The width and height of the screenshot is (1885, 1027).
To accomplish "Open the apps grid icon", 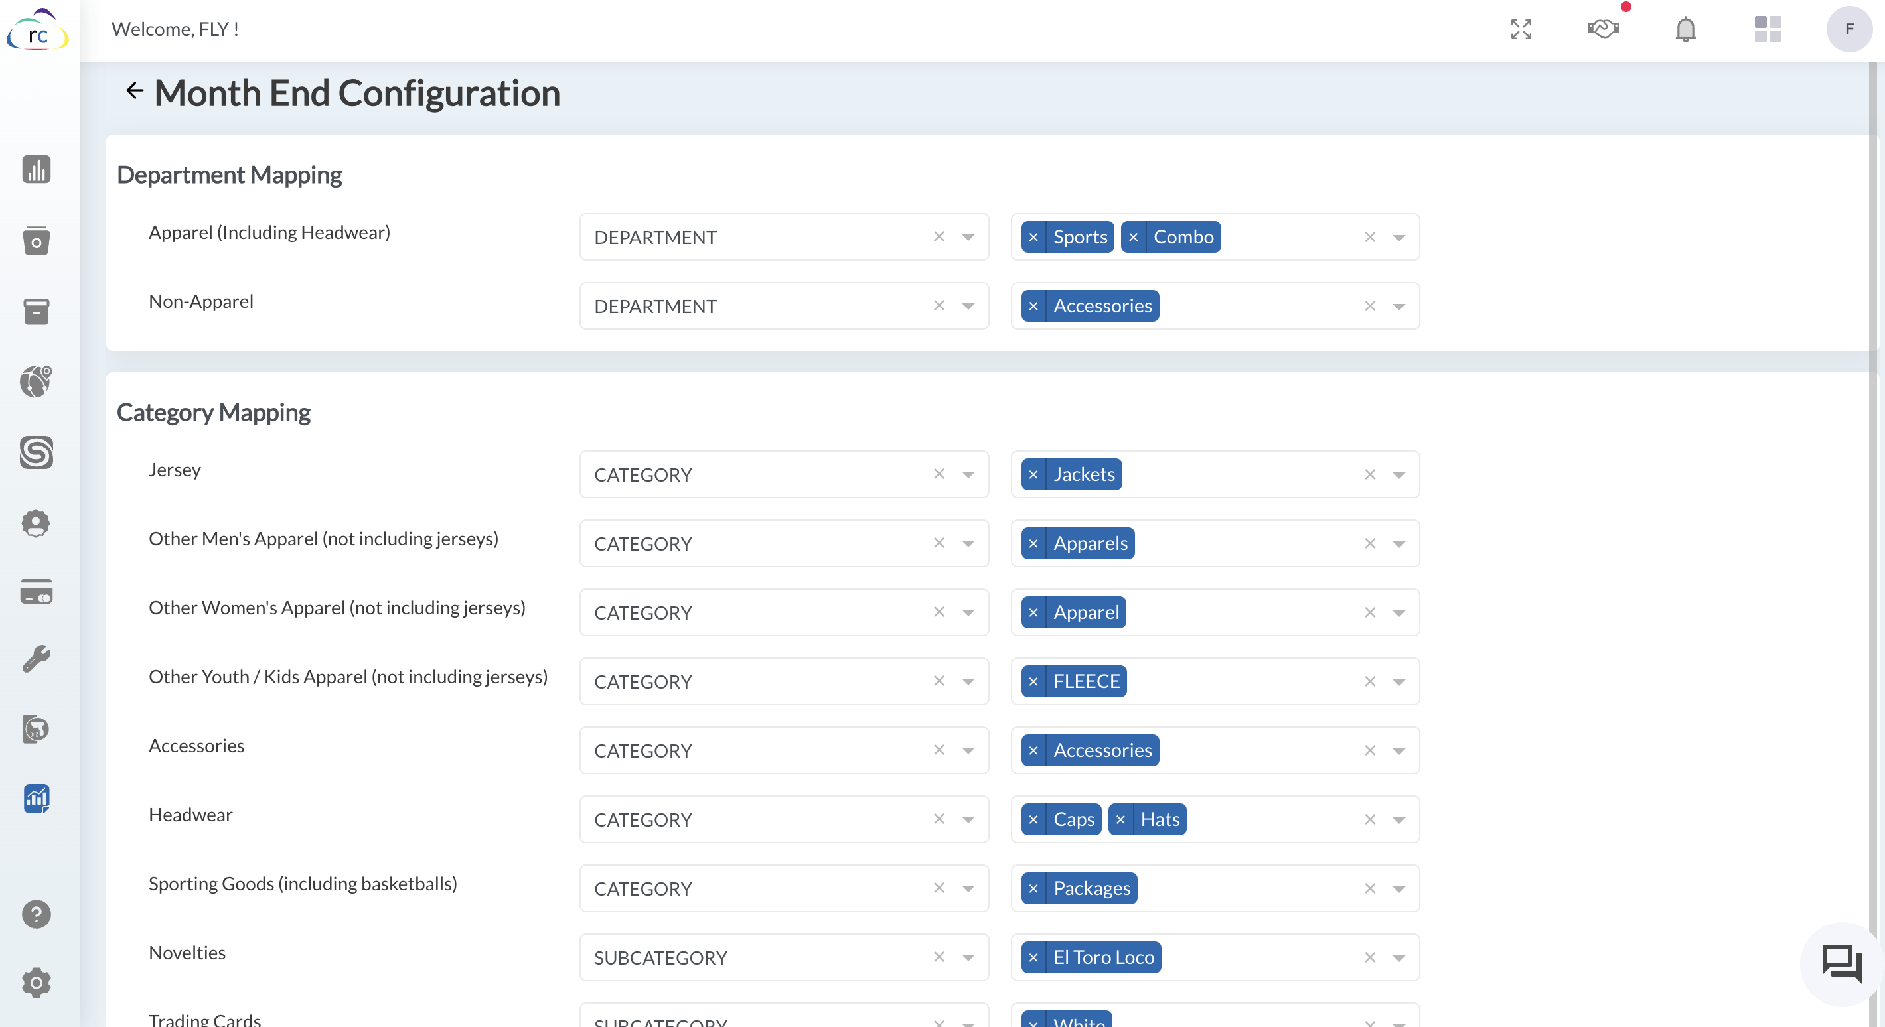I will (1767, 29).
